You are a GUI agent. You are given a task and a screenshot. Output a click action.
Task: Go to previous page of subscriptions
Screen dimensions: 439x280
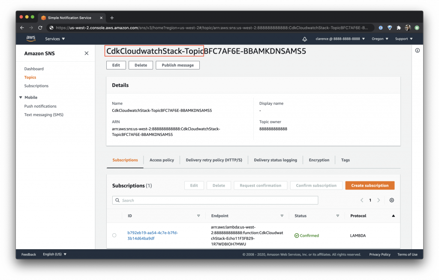[362, 200]
